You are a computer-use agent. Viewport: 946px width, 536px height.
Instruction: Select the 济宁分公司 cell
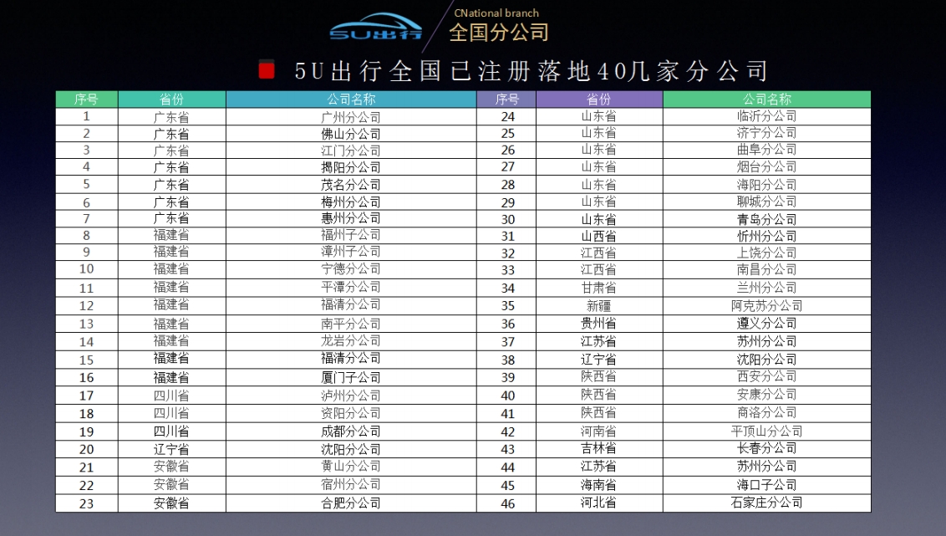point(767,133)
